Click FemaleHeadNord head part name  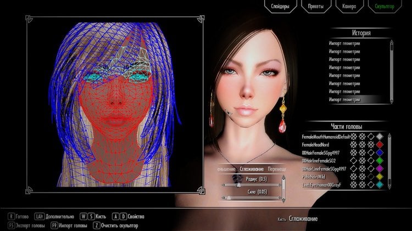(x=315, y=145)
